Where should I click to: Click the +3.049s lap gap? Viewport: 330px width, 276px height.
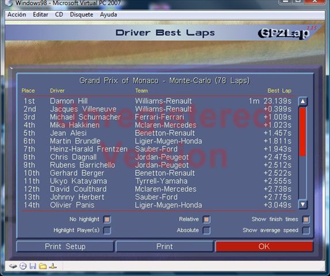[x=278, y=205]
